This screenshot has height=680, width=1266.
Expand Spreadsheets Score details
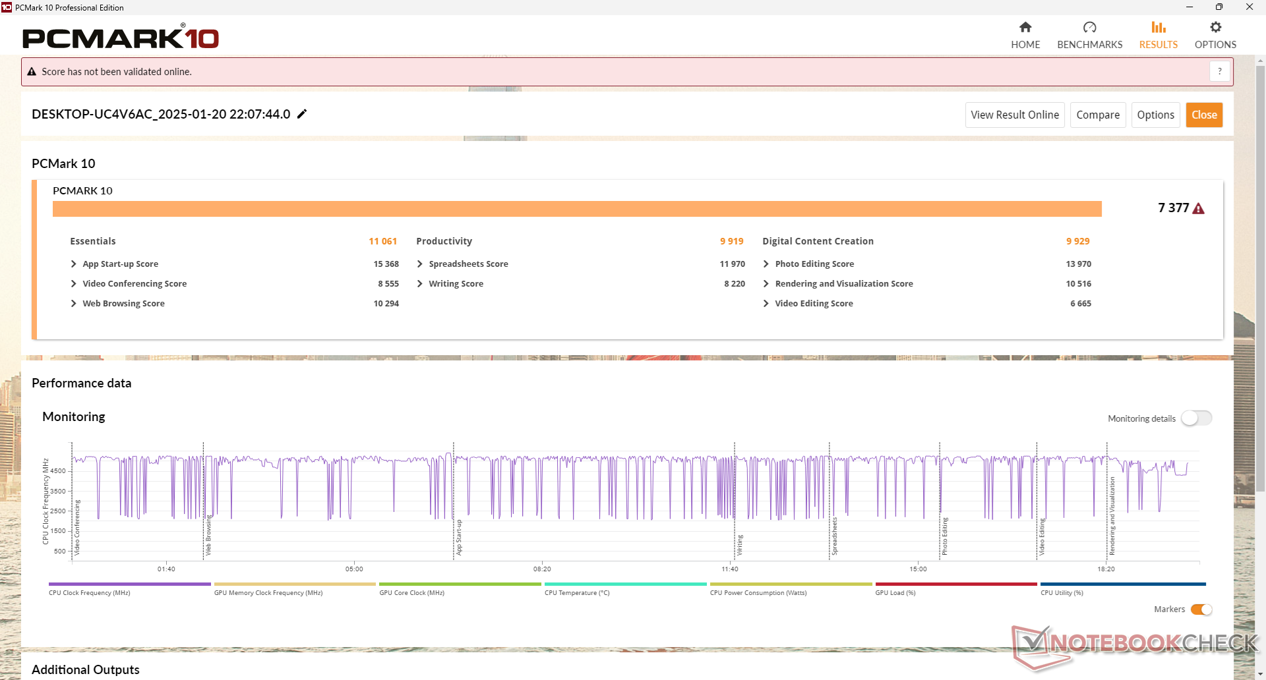coord(419,264)
